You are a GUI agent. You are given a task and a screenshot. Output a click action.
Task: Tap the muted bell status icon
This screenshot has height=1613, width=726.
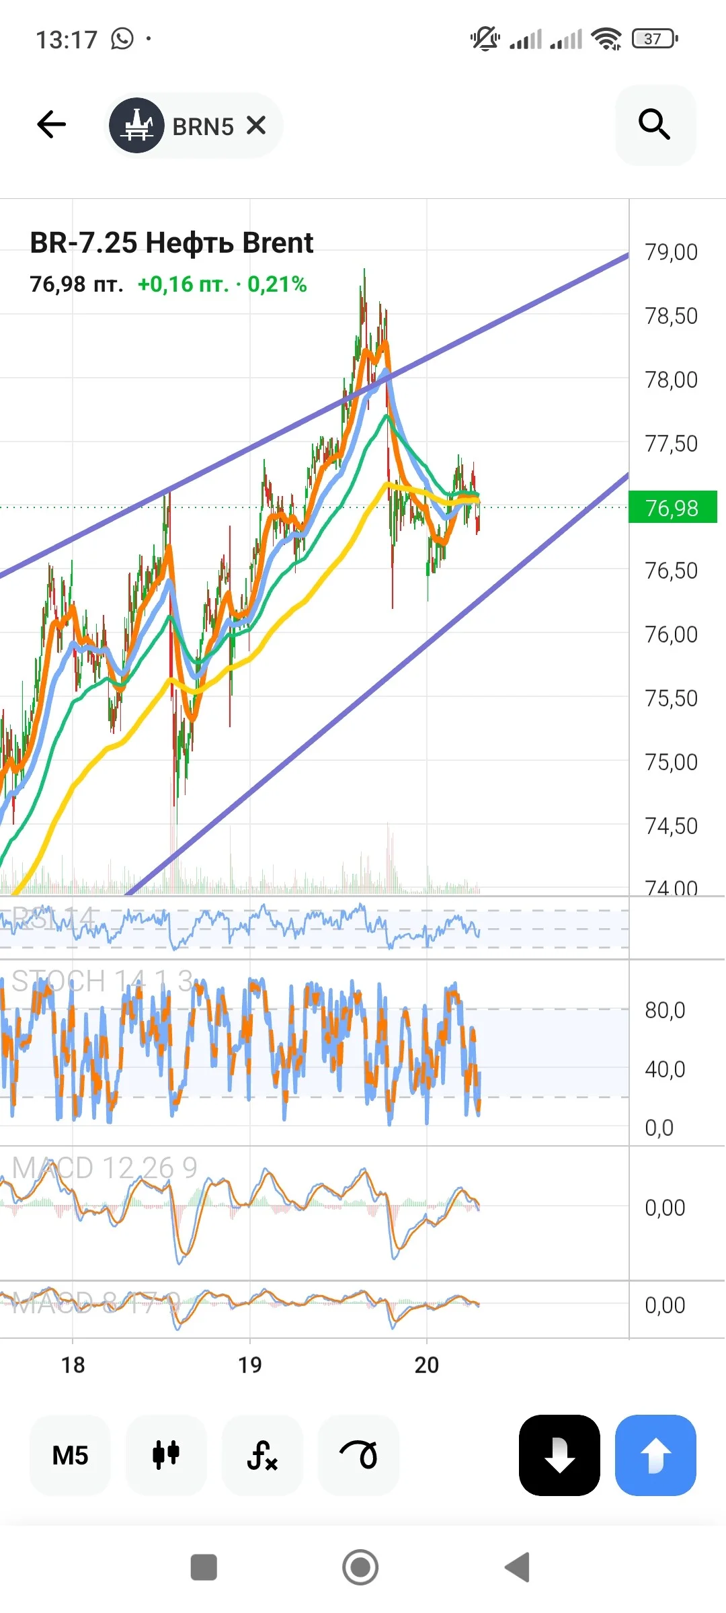pos(485,39)
